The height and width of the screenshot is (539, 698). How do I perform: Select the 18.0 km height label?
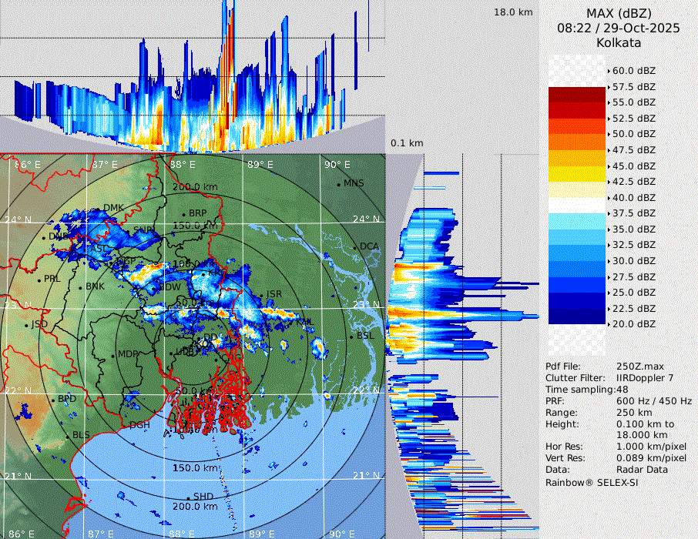(x=513, y=12)
